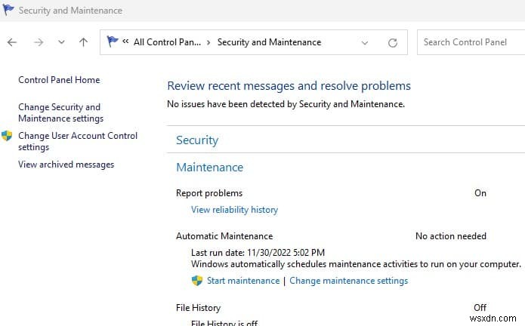Select the Report problems label

tap(209, 193)
